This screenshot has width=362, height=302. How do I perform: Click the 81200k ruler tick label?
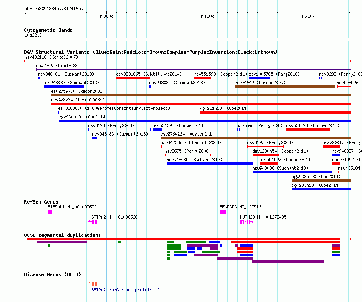coord(307,16)
